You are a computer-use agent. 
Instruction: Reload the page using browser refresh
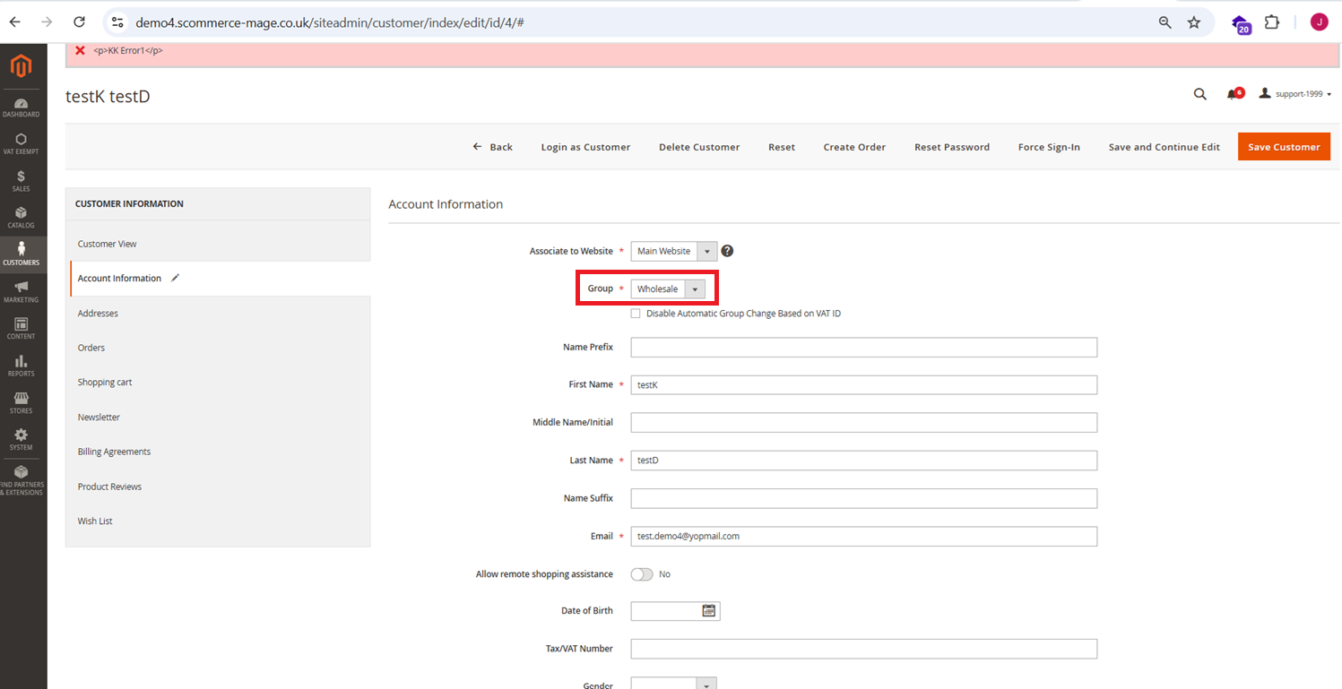[x=79, y=22]
